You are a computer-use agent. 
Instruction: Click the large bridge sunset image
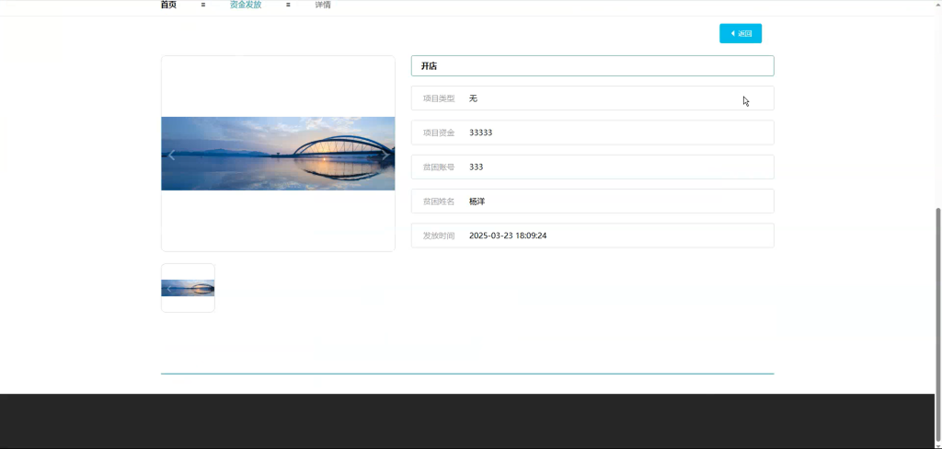click(278, 154)
